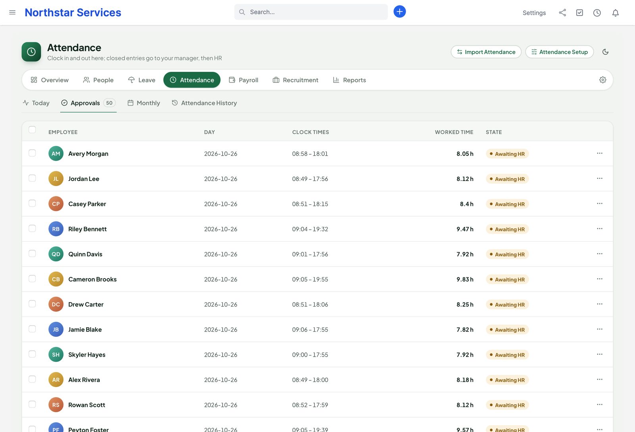635x432 pixels.
Task: Select Riley Bennett's row checkbox
Action: point(32,228)
